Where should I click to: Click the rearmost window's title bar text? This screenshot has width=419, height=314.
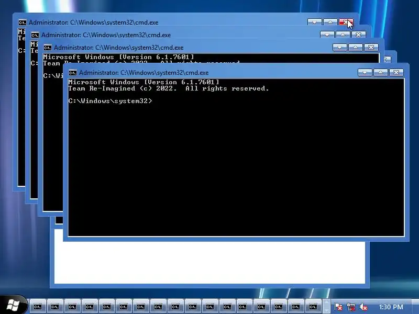click(x=94, y=23)
